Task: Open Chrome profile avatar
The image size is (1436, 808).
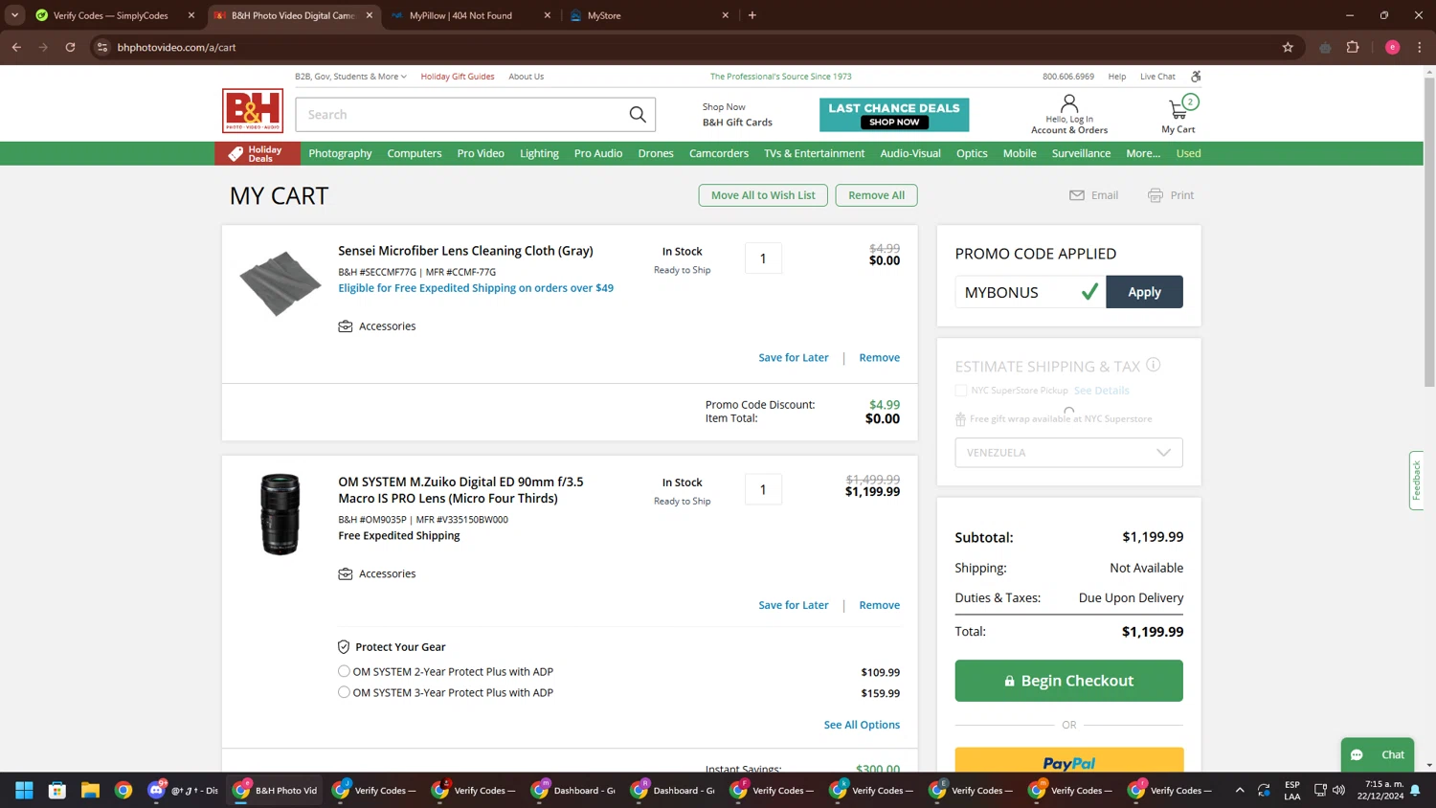Action: 1393,47
